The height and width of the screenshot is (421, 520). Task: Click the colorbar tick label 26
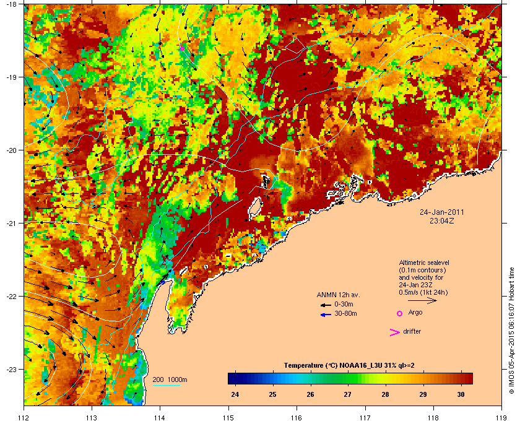pos(310,395)
